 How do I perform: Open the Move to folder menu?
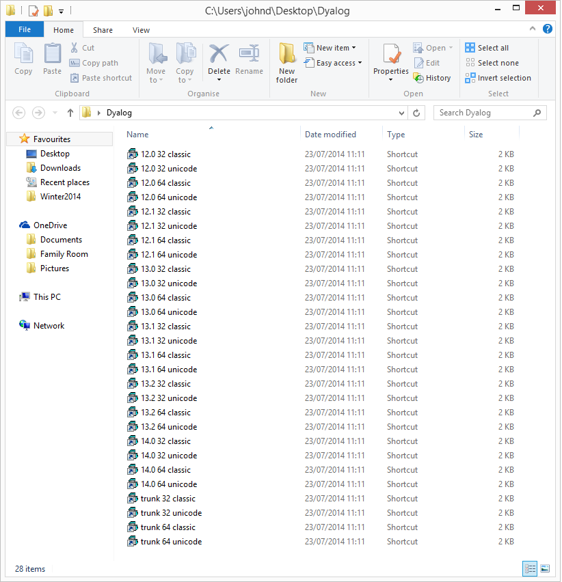click(156, 63)
